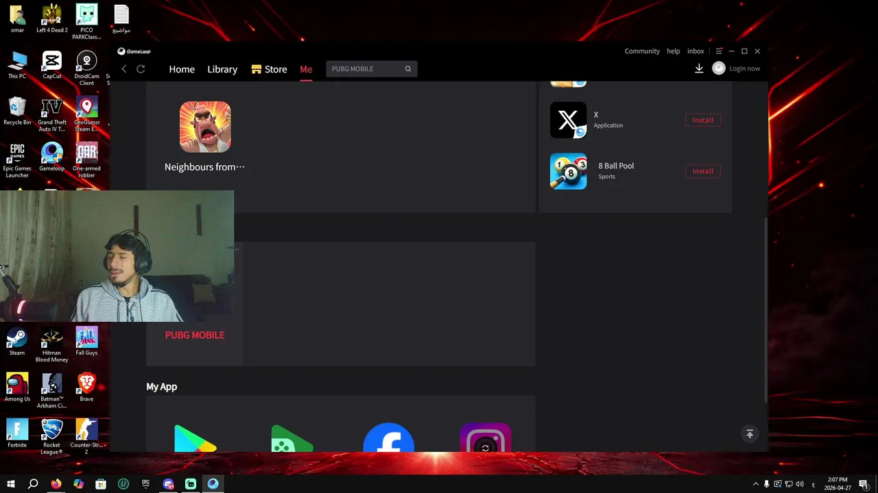
Task: Open the omar folder on desktop
Action: click(17, 18)
